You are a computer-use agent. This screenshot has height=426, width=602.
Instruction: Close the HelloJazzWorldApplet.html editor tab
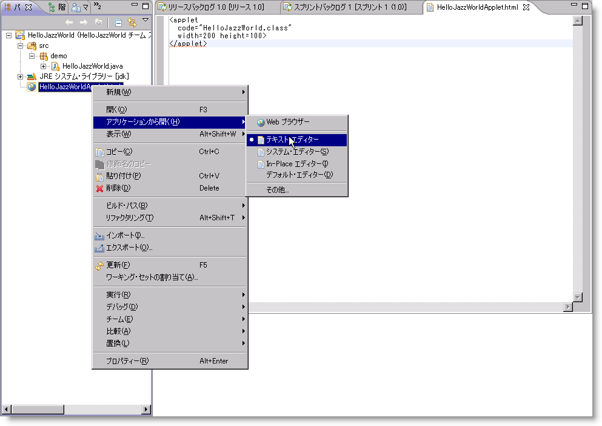click(x=526, y=7)
